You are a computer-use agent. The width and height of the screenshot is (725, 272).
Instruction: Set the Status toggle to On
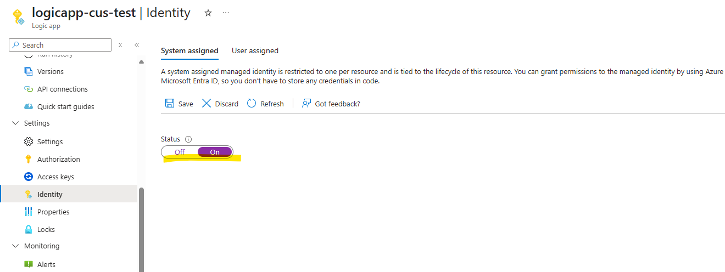[215, 152]
